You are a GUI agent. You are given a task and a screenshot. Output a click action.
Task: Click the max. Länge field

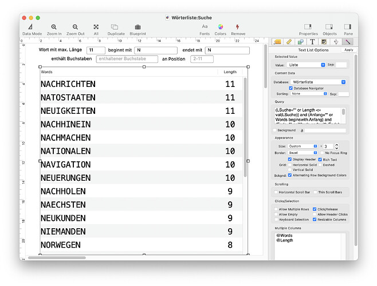(x=96, y=50)
